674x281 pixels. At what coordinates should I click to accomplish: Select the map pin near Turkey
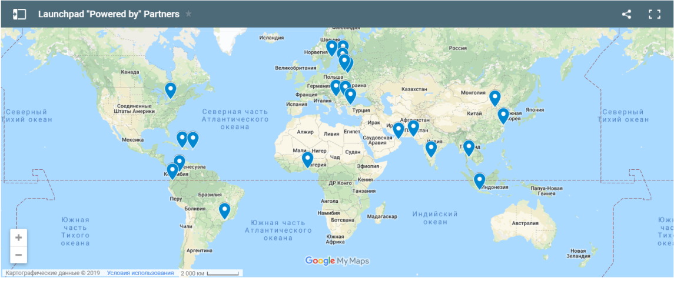point(350,95)
